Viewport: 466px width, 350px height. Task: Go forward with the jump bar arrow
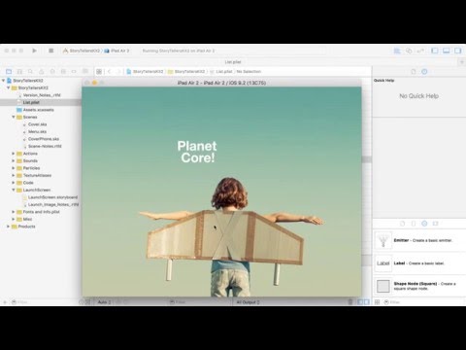[118, 71]
